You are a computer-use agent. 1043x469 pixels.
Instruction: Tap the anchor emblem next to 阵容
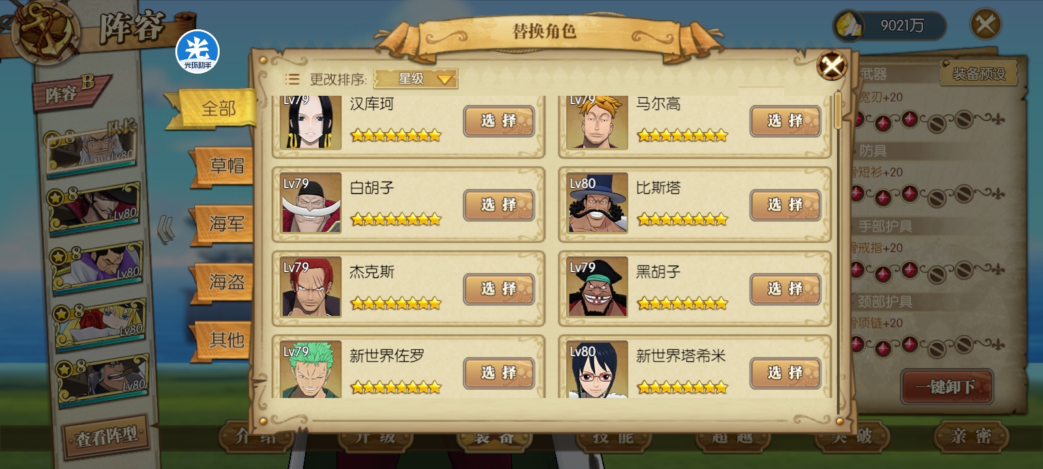point(46,29)
